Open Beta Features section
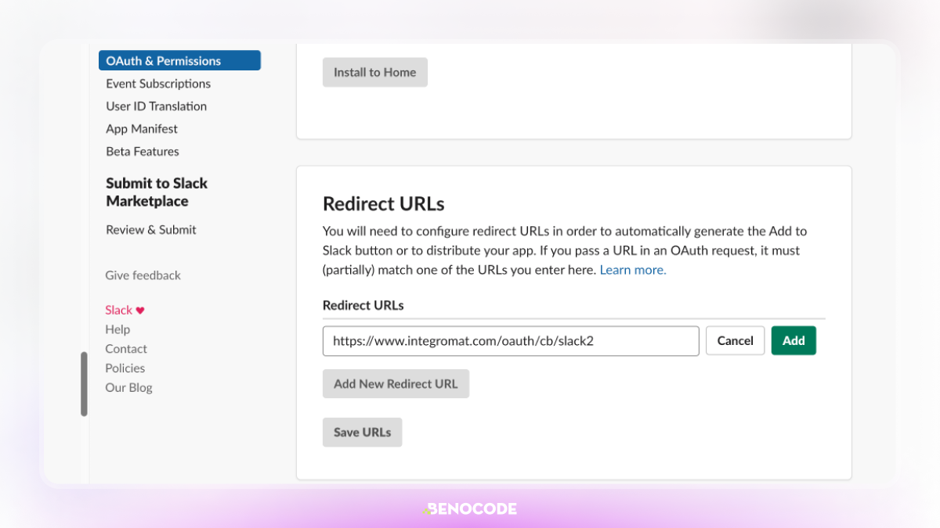The image size is (940, 528). (x=143, y=152)
